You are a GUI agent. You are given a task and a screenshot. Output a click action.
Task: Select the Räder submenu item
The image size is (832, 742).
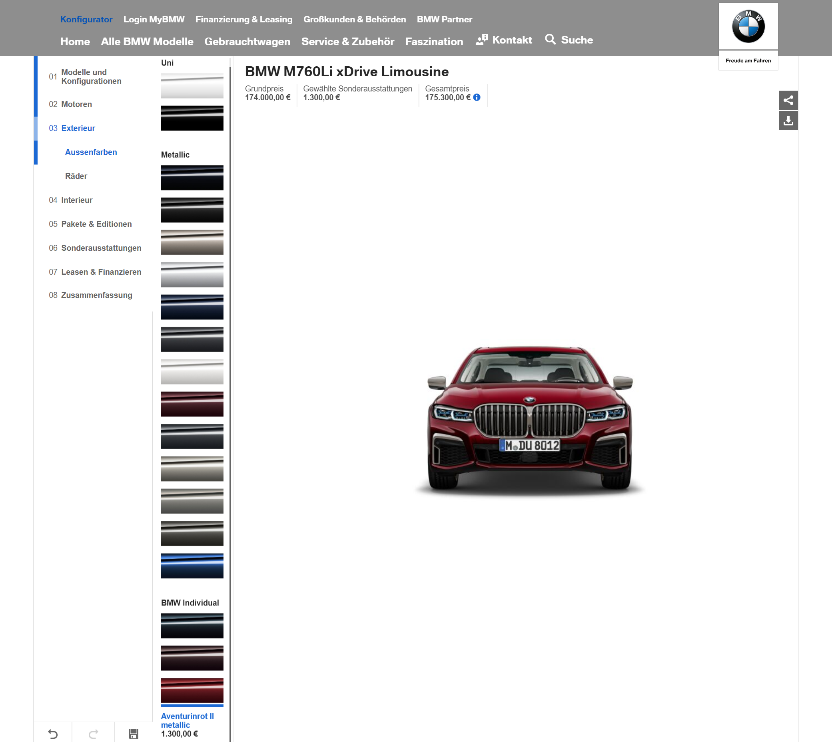(76, 176)
